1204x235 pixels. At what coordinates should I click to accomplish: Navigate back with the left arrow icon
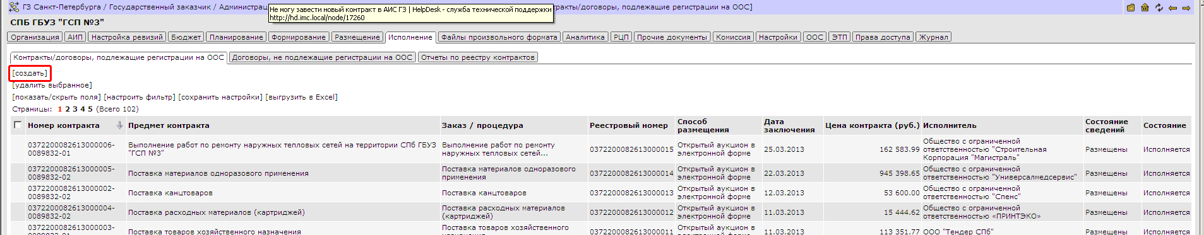[x=1172, y=8]
